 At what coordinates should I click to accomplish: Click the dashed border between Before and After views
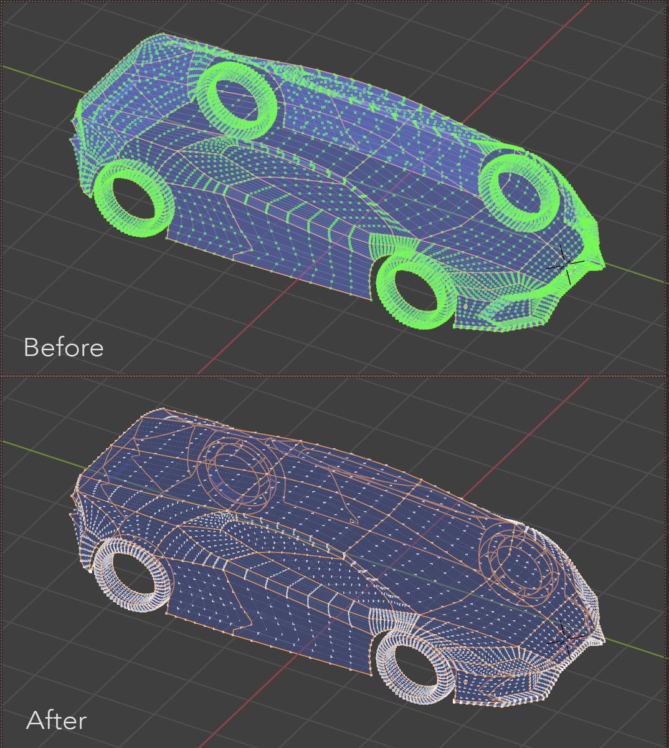tap(334, 375)
